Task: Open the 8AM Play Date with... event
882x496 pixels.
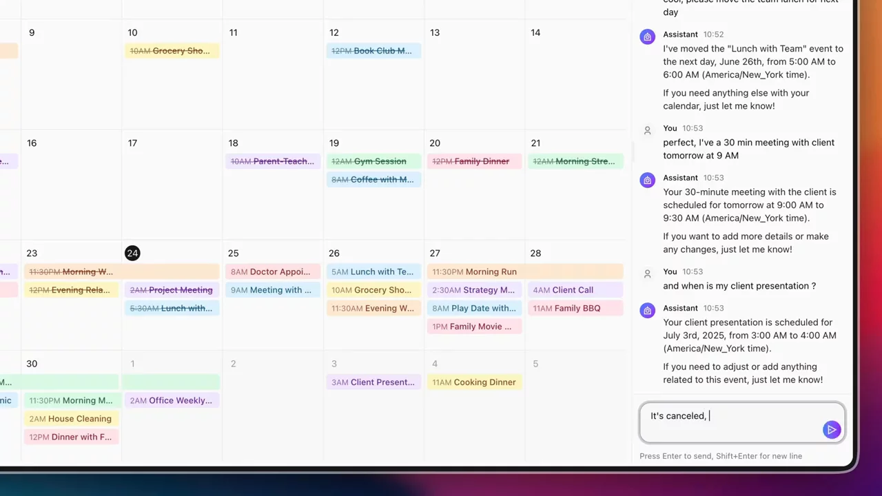Action: click(475, 309)
